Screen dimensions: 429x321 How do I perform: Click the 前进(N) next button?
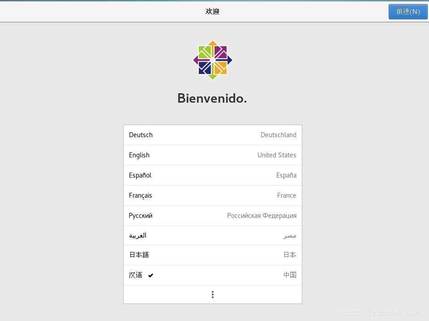pyautogui.click(x=408, y=12)
